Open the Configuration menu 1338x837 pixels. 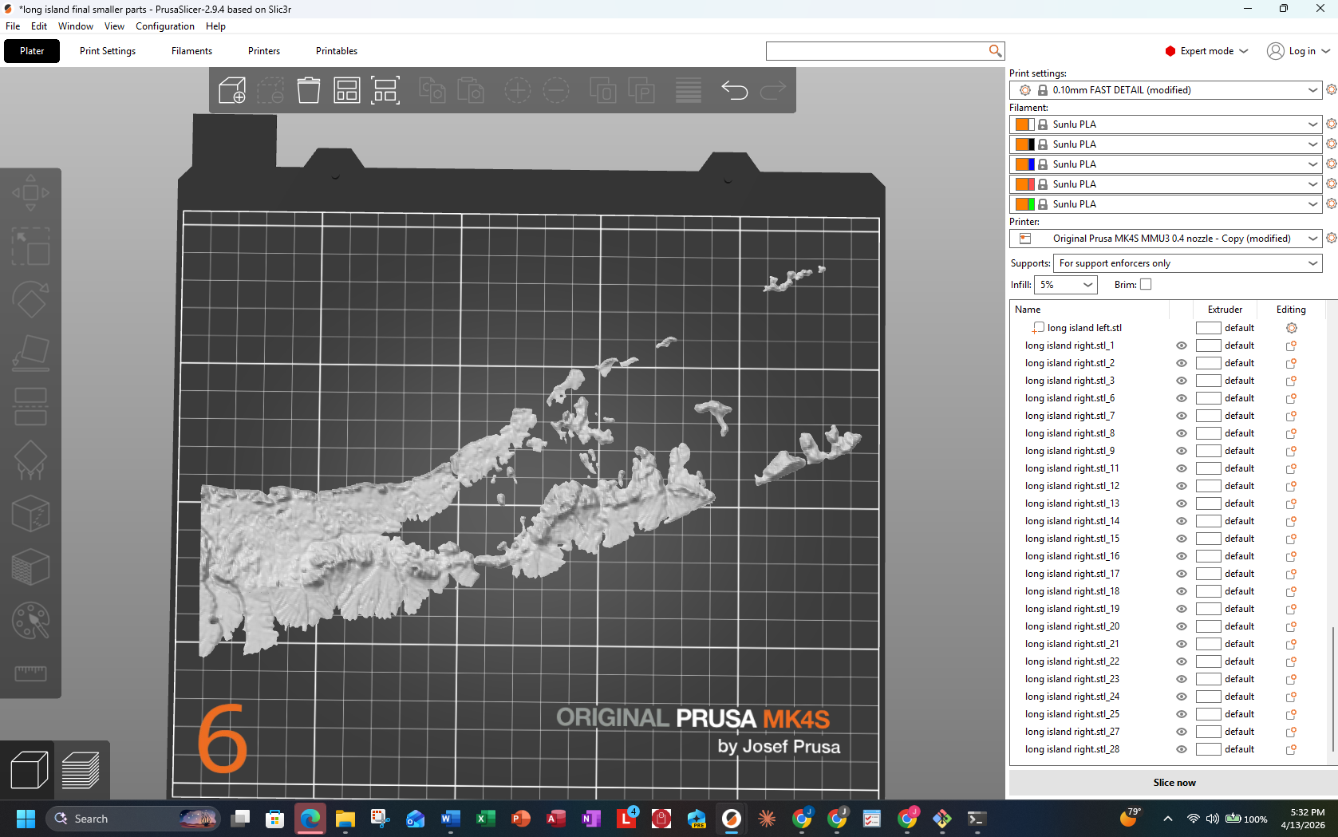coord(165,26)
